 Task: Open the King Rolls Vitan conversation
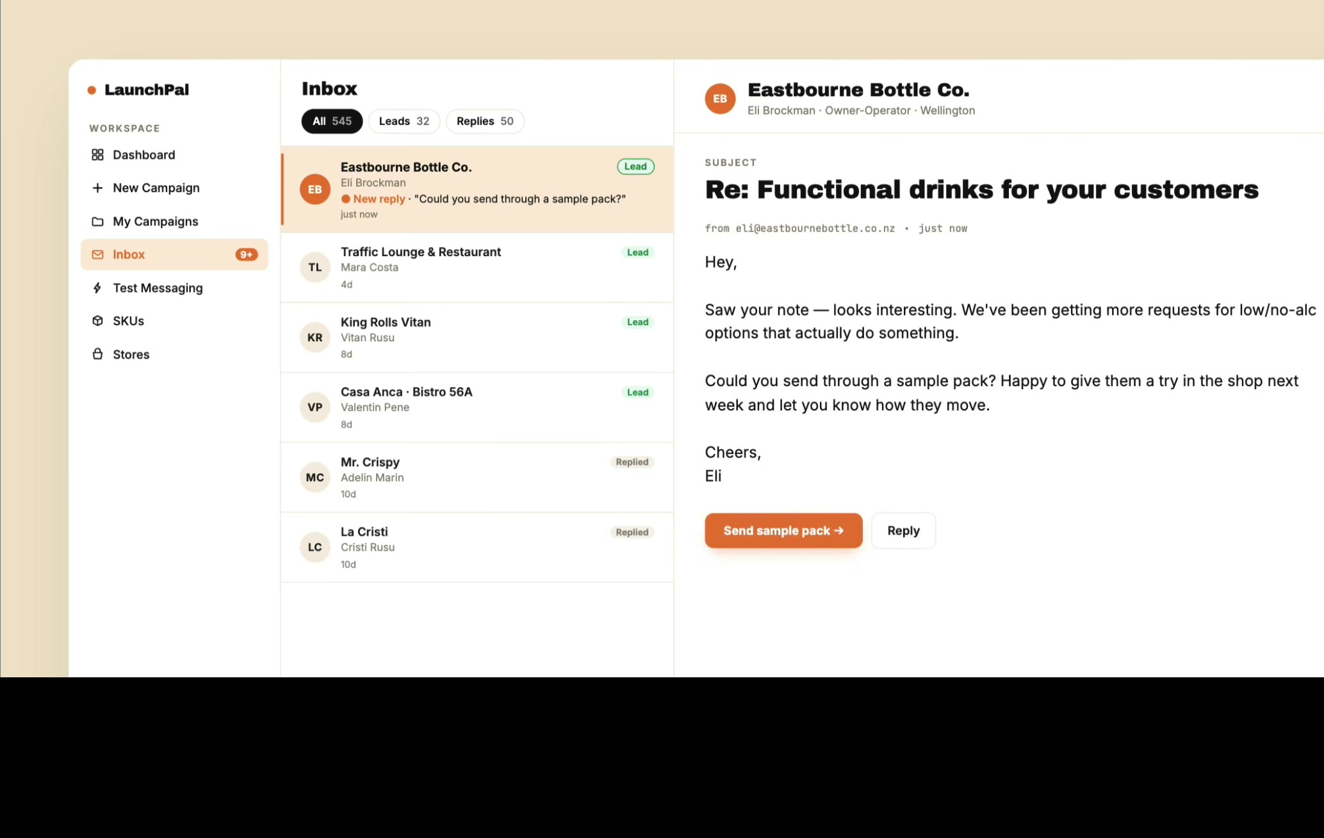(477, 337)
